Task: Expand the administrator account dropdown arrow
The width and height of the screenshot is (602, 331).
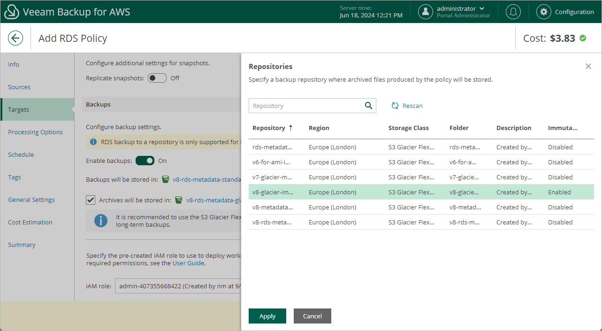Action: coord(482,8)
